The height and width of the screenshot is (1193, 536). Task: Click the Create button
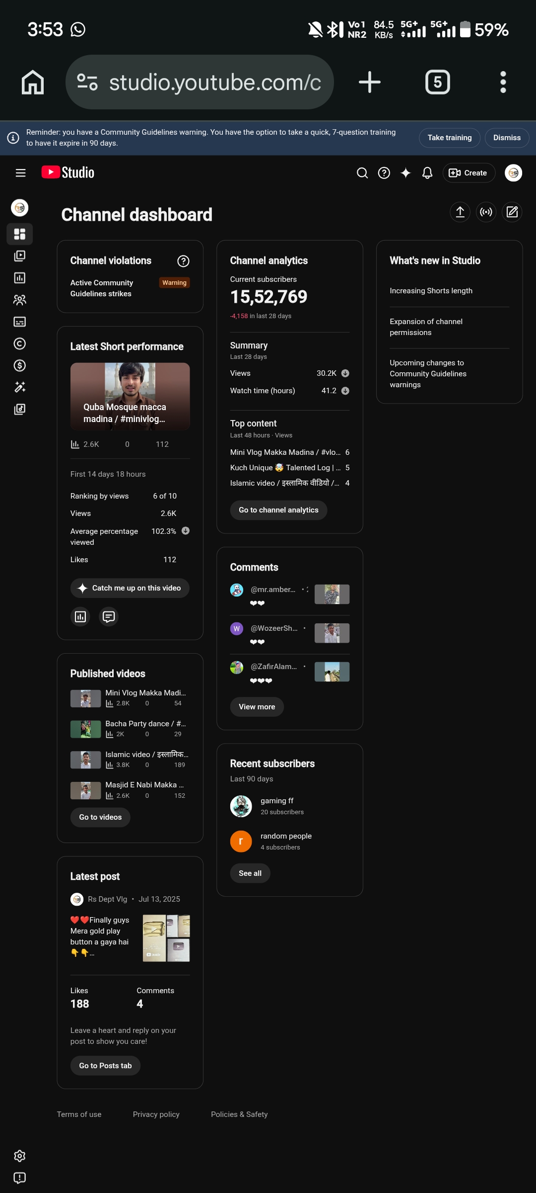pos(469,173)
